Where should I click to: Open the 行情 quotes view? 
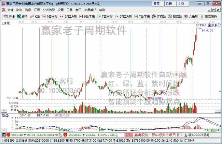9,17
